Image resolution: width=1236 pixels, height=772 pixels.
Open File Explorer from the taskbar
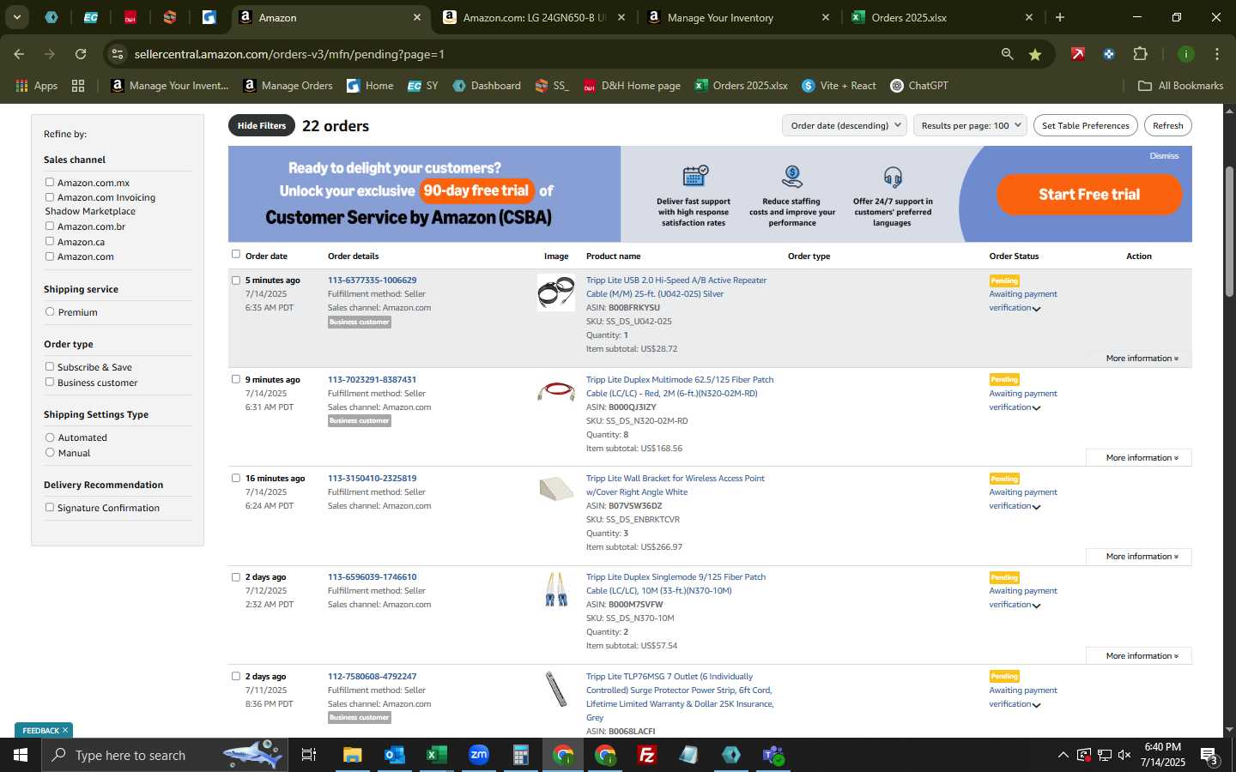point(353,755)
